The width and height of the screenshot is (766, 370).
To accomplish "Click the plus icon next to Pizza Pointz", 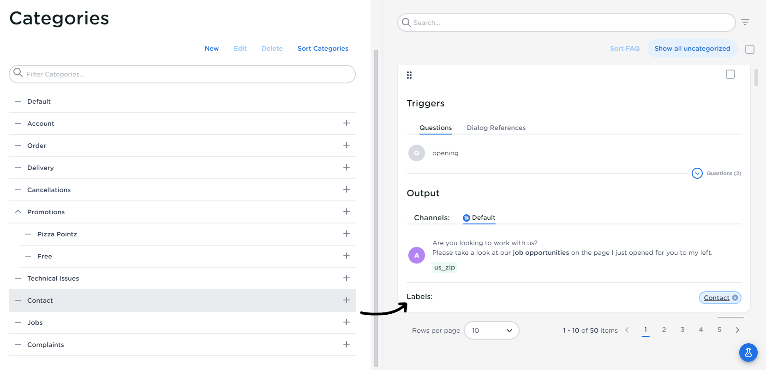I will coord(347,234).
